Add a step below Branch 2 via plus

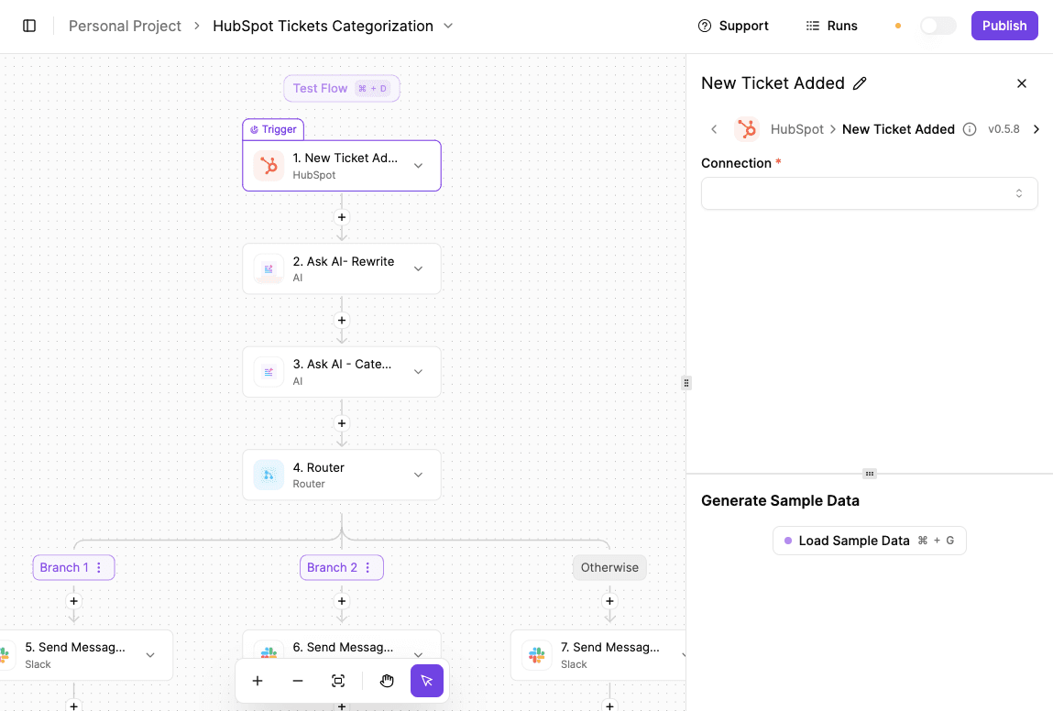click(342, 602)
